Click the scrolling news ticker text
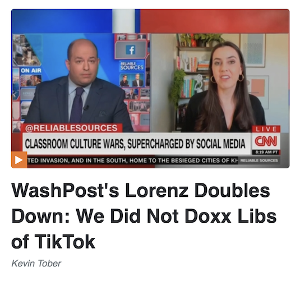 [133, 160]
